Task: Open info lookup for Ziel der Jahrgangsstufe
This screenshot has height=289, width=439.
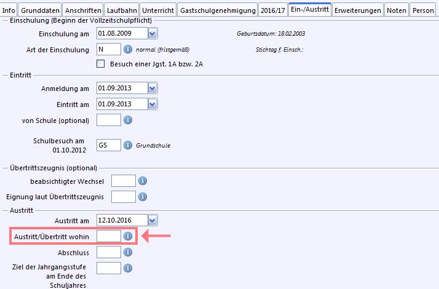Action: click(128, 268)
